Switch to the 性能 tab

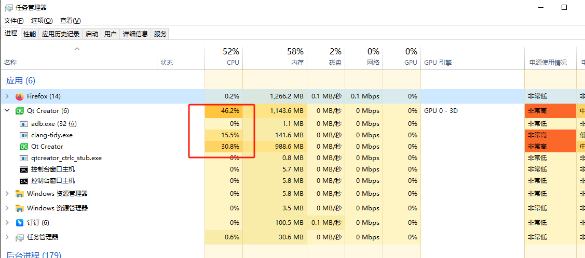tap(30, 34)
